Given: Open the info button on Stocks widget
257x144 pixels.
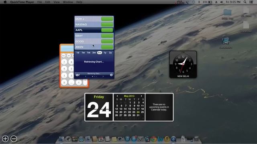Looking at the screenshot, I should (111, 75).
